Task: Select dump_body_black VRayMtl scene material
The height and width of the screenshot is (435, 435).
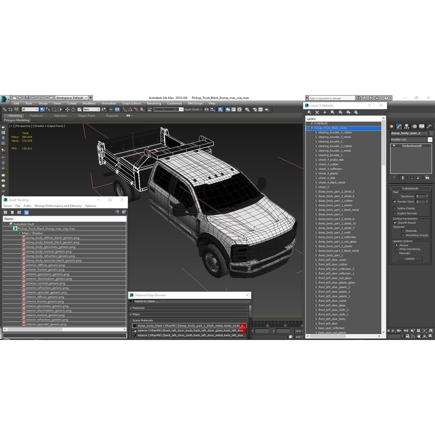Action: [x=189, y=326]
